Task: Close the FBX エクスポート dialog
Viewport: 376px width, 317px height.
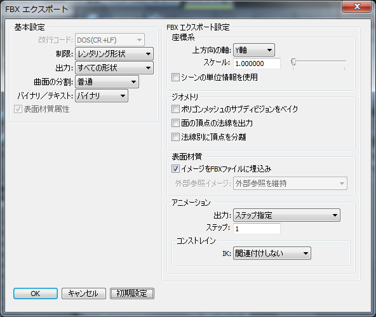Action: click(x=356, y=6)
